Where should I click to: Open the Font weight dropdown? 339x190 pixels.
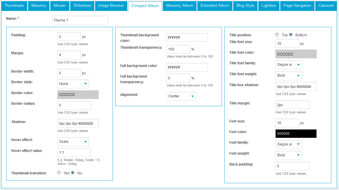[289, 155]
